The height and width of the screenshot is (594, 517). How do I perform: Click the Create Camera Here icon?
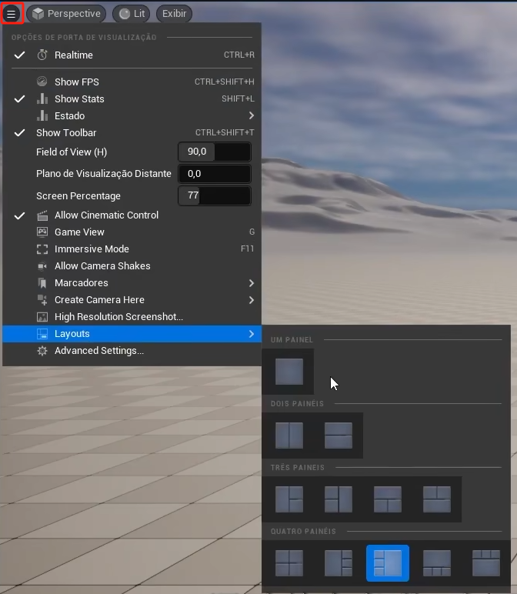click(42, 299)
